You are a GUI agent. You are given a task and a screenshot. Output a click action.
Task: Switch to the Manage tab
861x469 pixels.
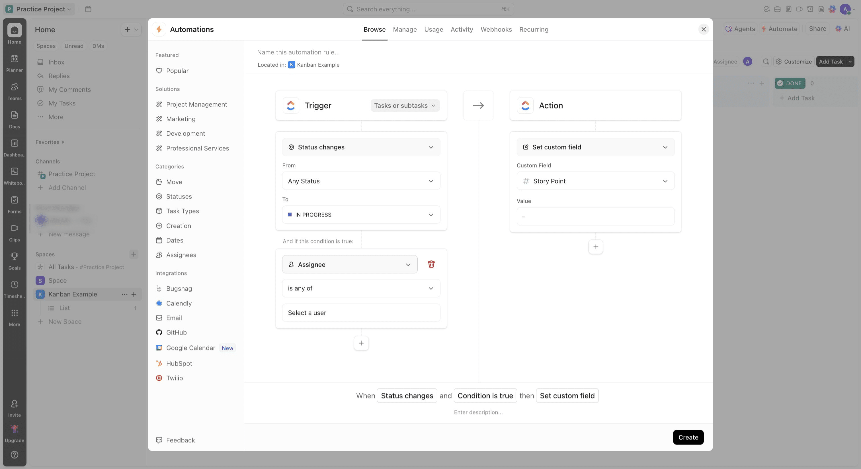tap(405, 29)
